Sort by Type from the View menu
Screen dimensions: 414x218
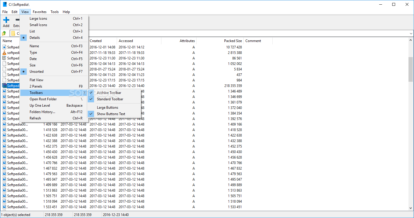tap(54, 52)
